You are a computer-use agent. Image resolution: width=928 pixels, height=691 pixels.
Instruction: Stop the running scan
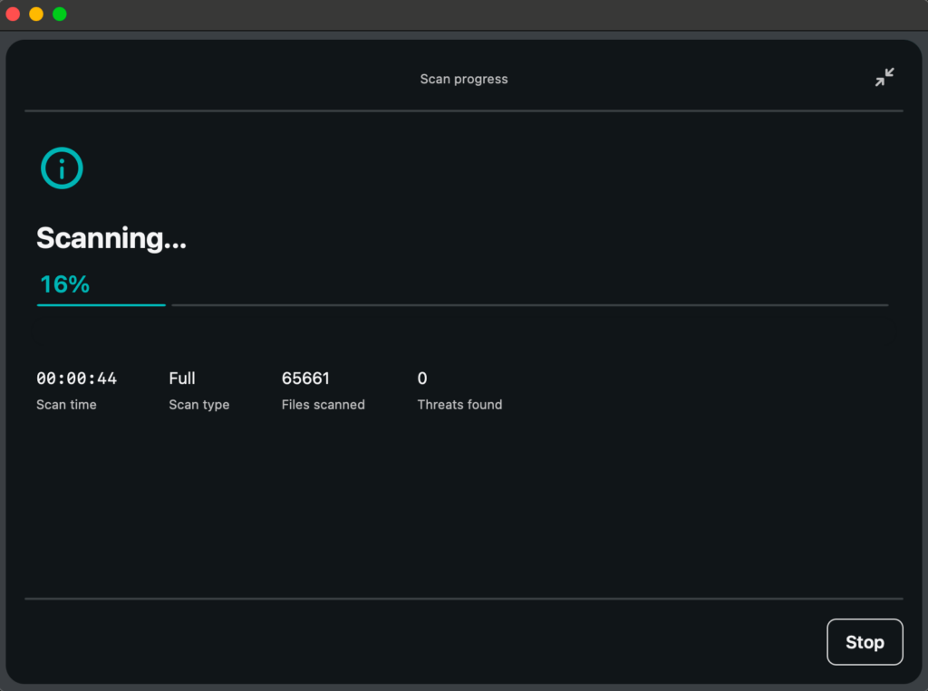tap(865, 642)
